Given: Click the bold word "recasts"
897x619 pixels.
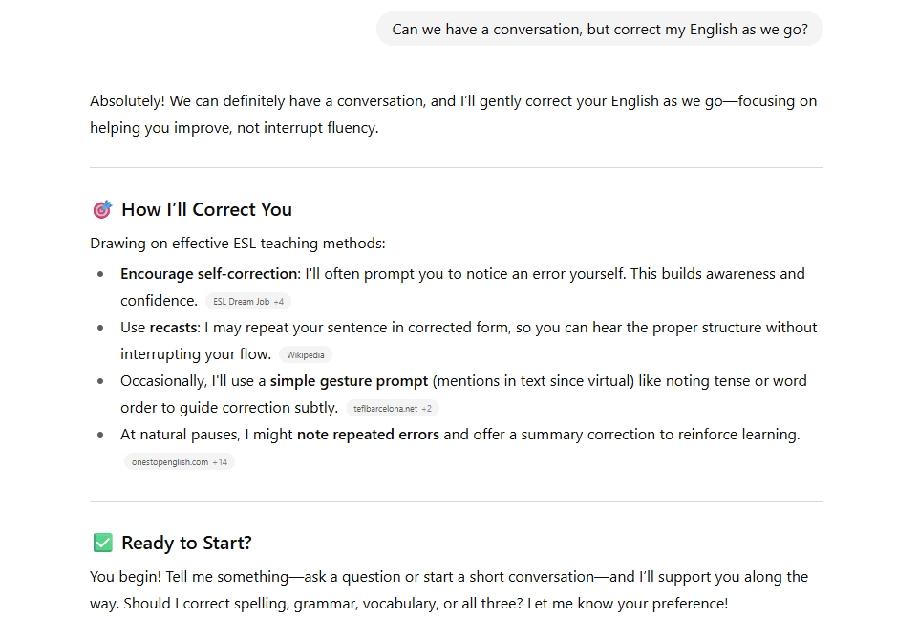Looking at the screenshot, I should click(173, 328).
